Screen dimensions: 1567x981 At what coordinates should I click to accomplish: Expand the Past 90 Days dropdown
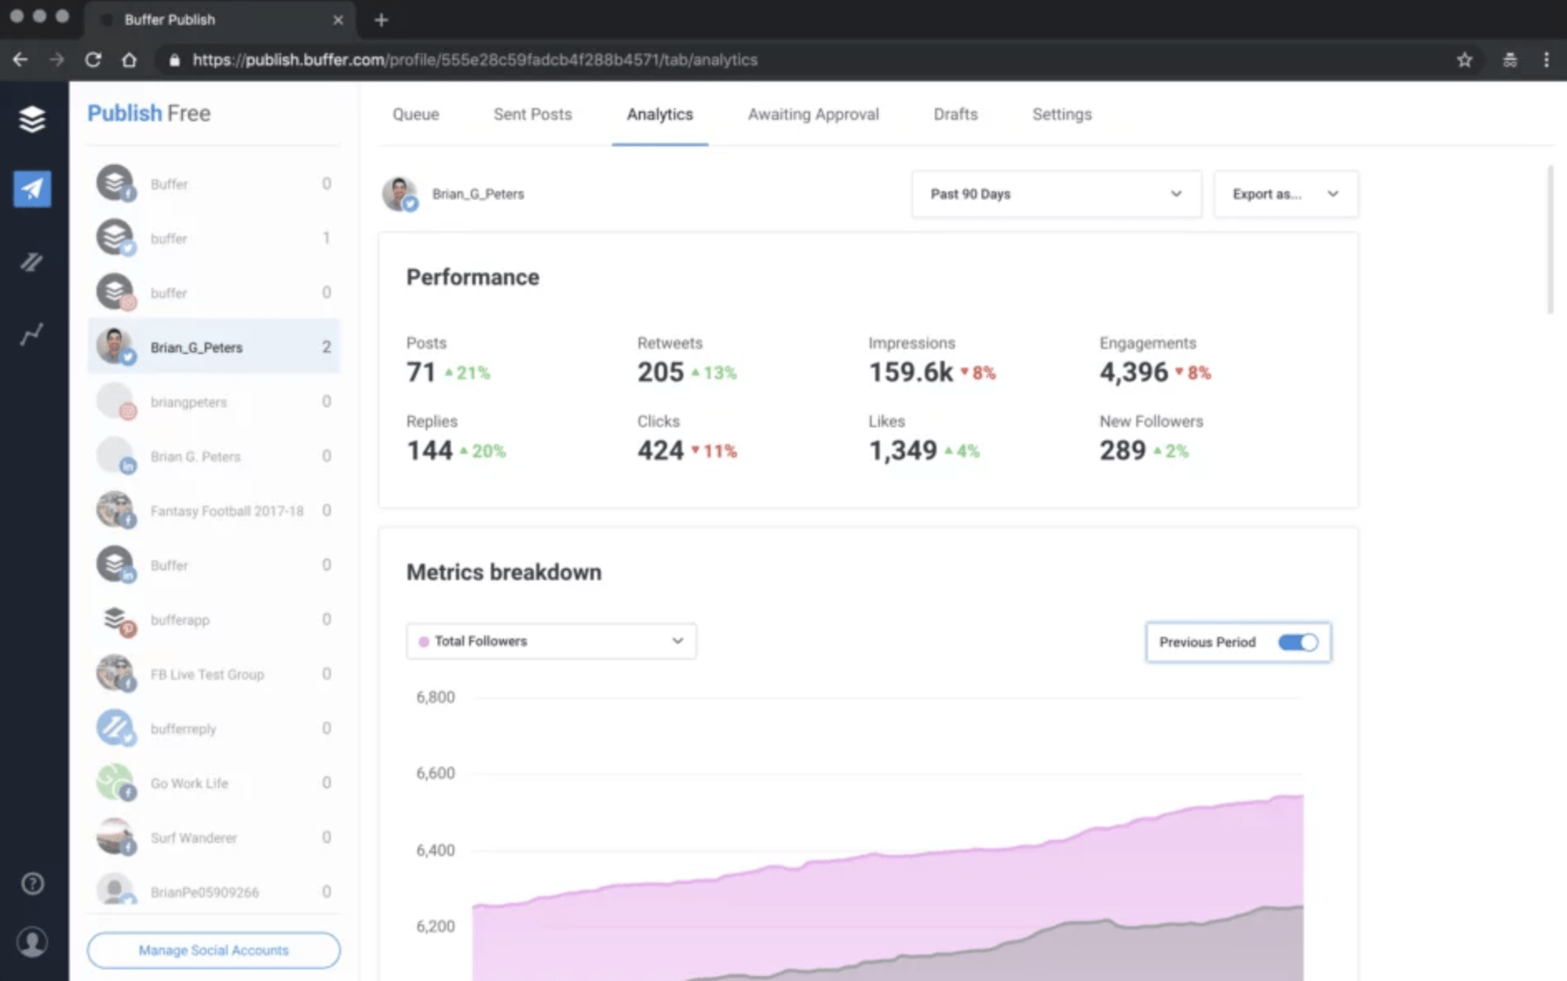click(1055, 194)
